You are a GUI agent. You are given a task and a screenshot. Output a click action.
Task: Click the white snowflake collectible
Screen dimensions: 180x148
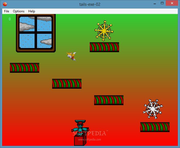point(153,109)
